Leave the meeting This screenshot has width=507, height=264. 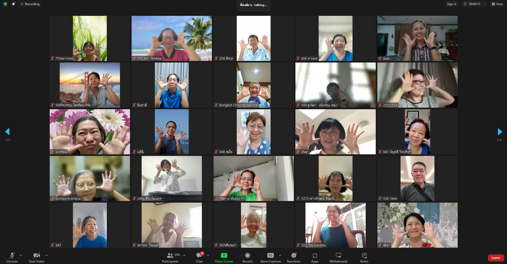[x=496, y=258]
